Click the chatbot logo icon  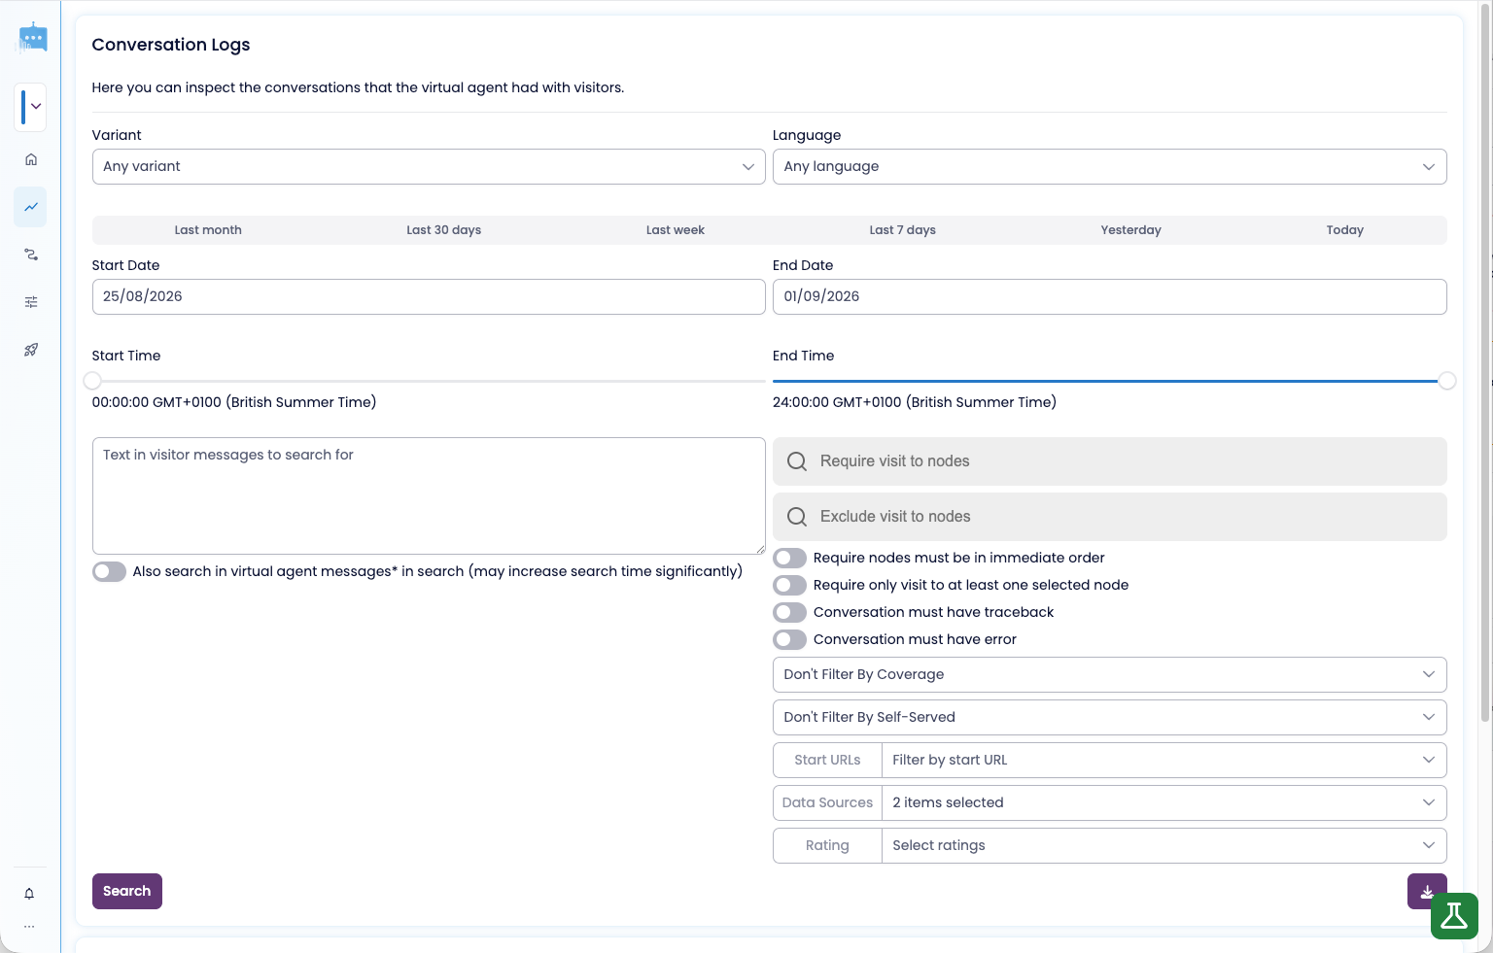click(x=33, y=38)
